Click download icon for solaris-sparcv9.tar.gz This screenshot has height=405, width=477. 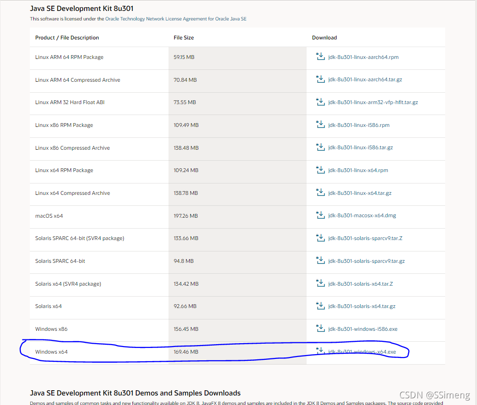point(320,260)
